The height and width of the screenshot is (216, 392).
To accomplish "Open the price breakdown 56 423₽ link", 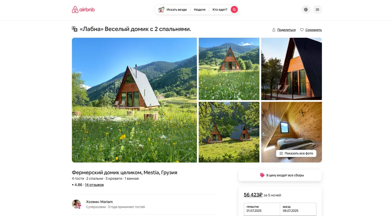I will point(253,195).
